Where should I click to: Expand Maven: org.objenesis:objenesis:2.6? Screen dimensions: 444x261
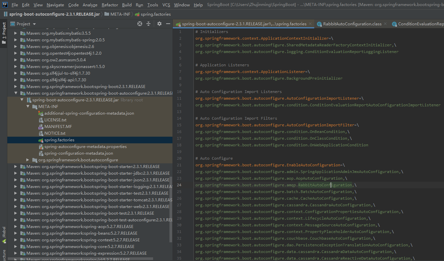(16, 47)
